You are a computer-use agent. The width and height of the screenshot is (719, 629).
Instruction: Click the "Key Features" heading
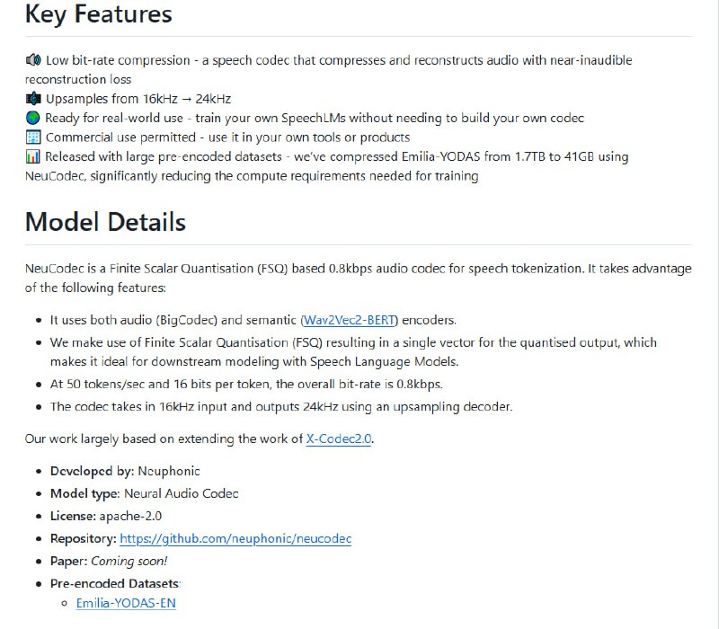point(99,15)
